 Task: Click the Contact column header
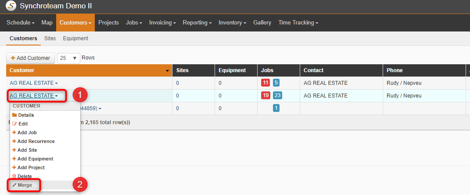tap(341, 70)
